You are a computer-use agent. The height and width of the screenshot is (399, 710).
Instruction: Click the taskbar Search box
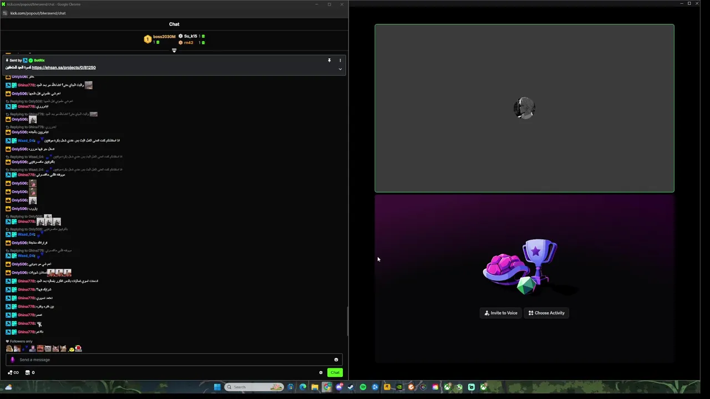tap(254, 387)
